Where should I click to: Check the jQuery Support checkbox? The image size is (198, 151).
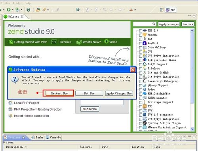tap(141, 85)
